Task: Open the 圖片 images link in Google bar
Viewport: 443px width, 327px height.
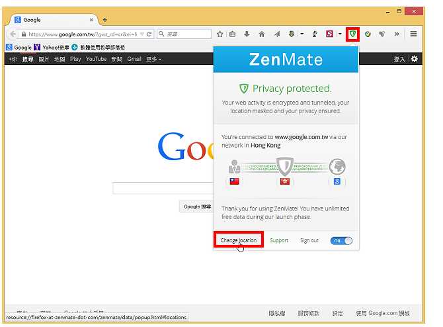Action: pos(44,59)
